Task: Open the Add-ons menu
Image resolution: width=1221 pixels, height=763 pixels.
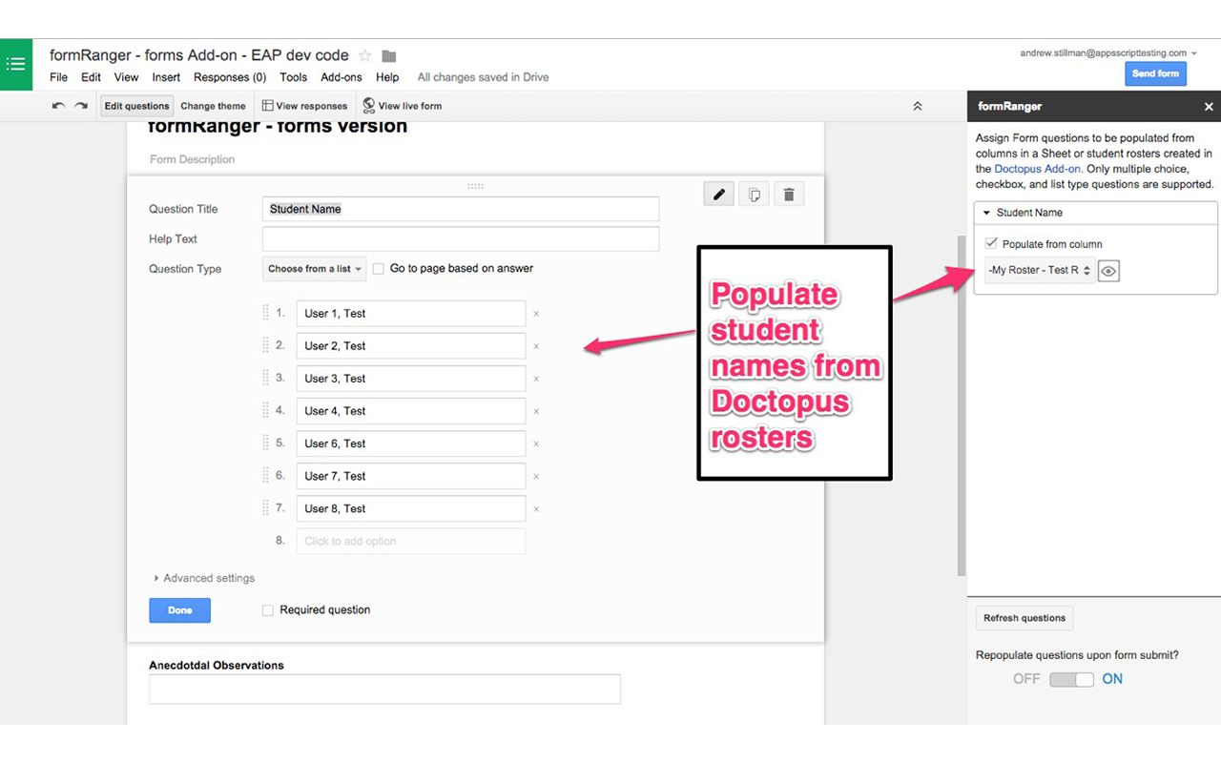Action: (x=341, y=77)
